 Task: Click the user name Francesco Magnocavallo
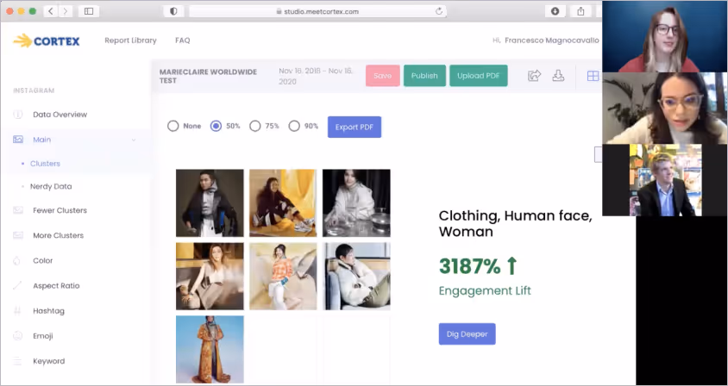click(x=552, y=40)
